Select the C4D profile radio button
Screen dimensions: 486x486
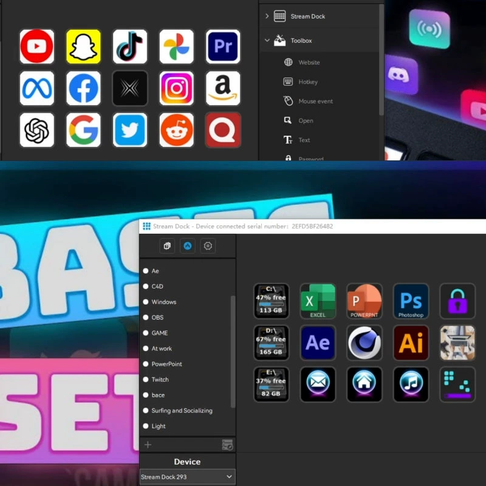pyautogui.click(x=146, y=286)
